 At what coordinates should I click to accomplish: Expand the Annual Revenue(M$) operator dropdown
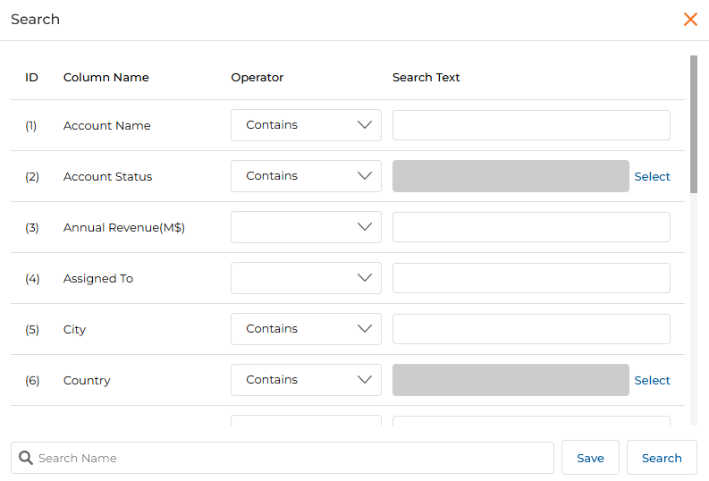coord(306,227)
